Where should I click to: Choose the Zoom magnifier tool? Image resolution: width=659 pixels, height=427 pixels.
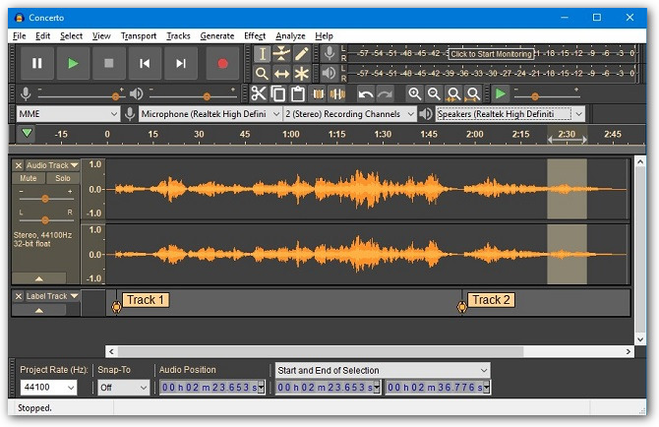[262, 74]
